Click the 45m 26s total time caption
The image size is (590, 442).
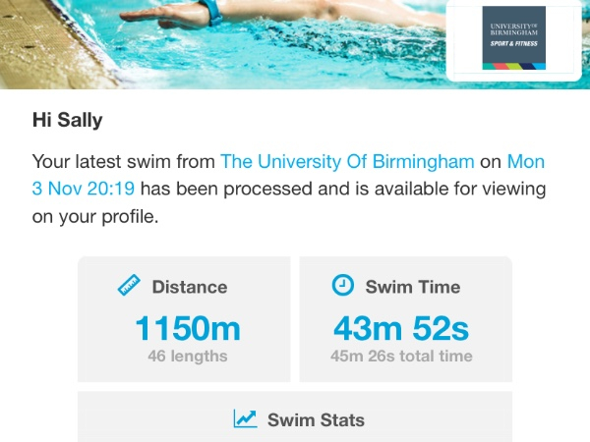click(x=401, y=356)
